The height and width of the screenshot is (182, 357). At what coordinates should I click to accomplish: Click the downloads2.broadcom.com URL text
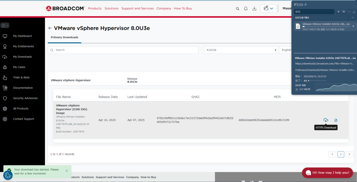(x=324, y=64)
